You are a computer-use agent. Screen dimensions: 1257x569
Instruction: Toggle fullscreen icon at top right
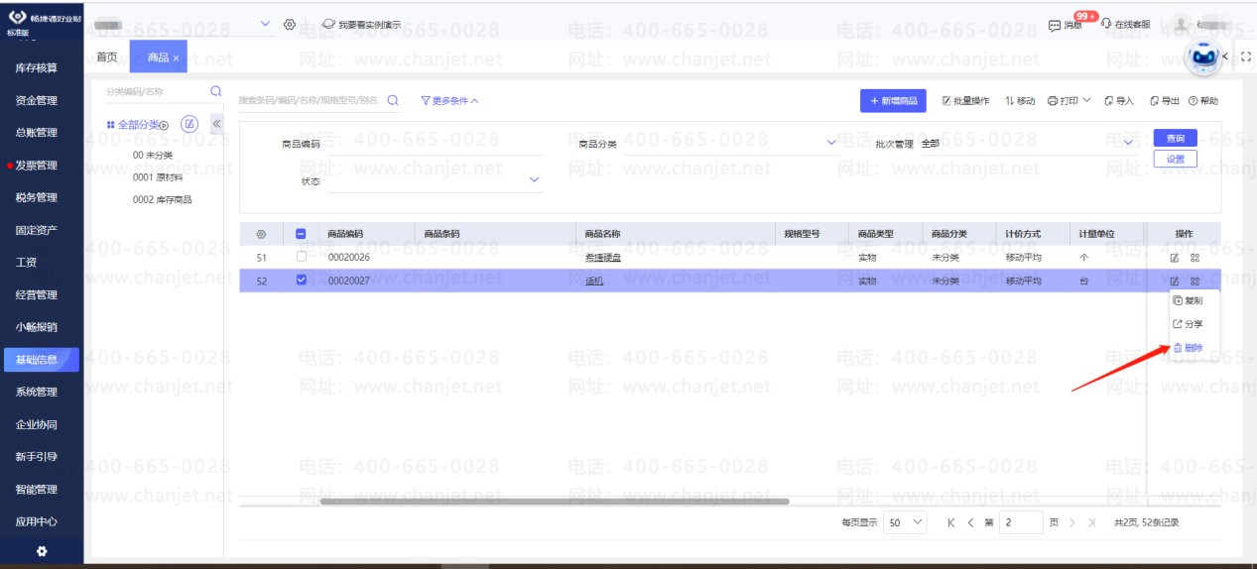coord(1247,57)
